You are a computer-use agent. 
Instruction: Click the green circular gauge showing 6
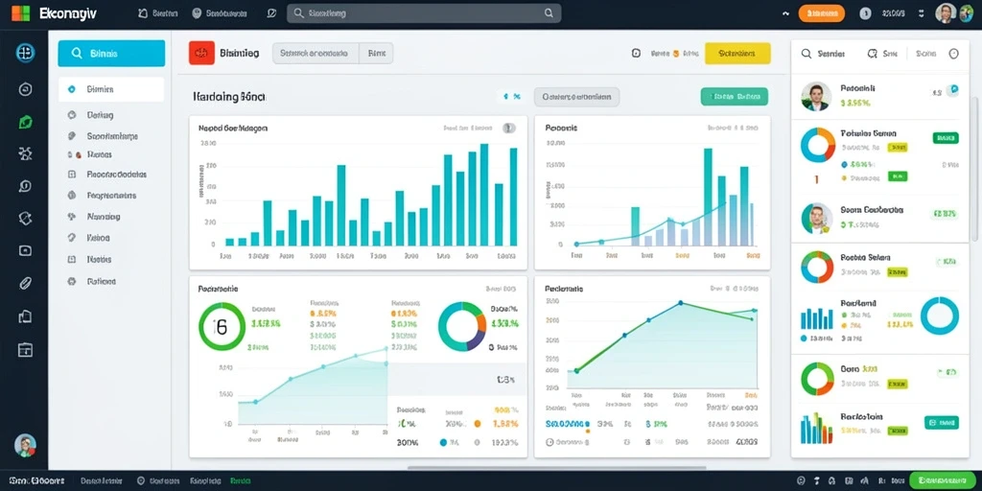[222, 326]
